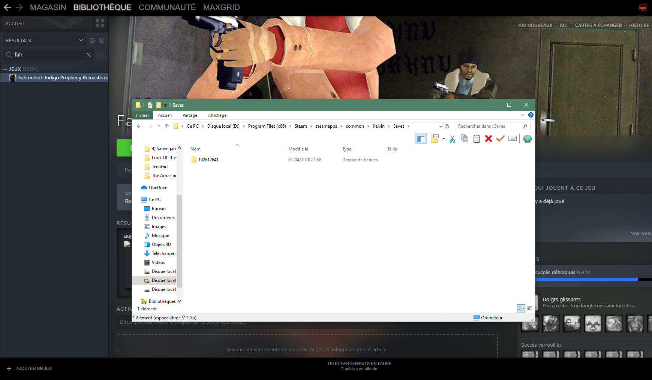This screenshot has height=380, width=652.
Task: Open the recent locations dropdown in Explorer
Action: 159,126
